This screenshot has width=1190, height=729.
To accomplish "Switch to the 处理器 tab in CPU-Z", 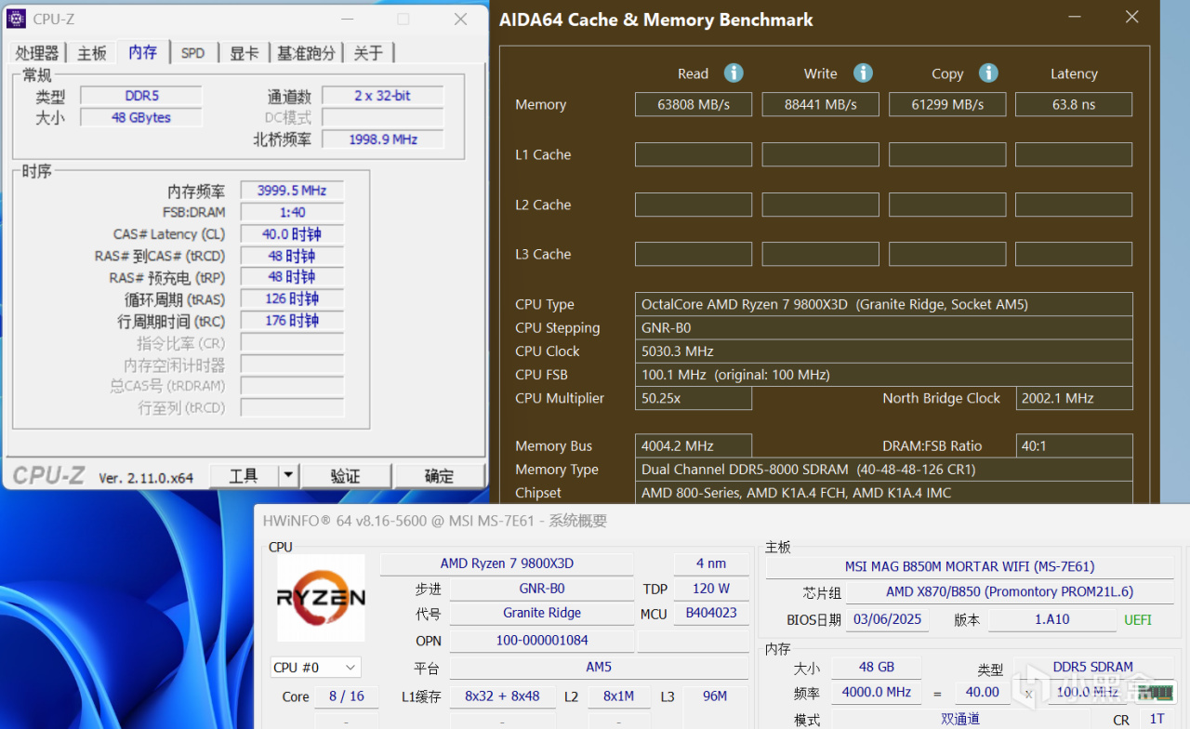I will click(37, 53).
